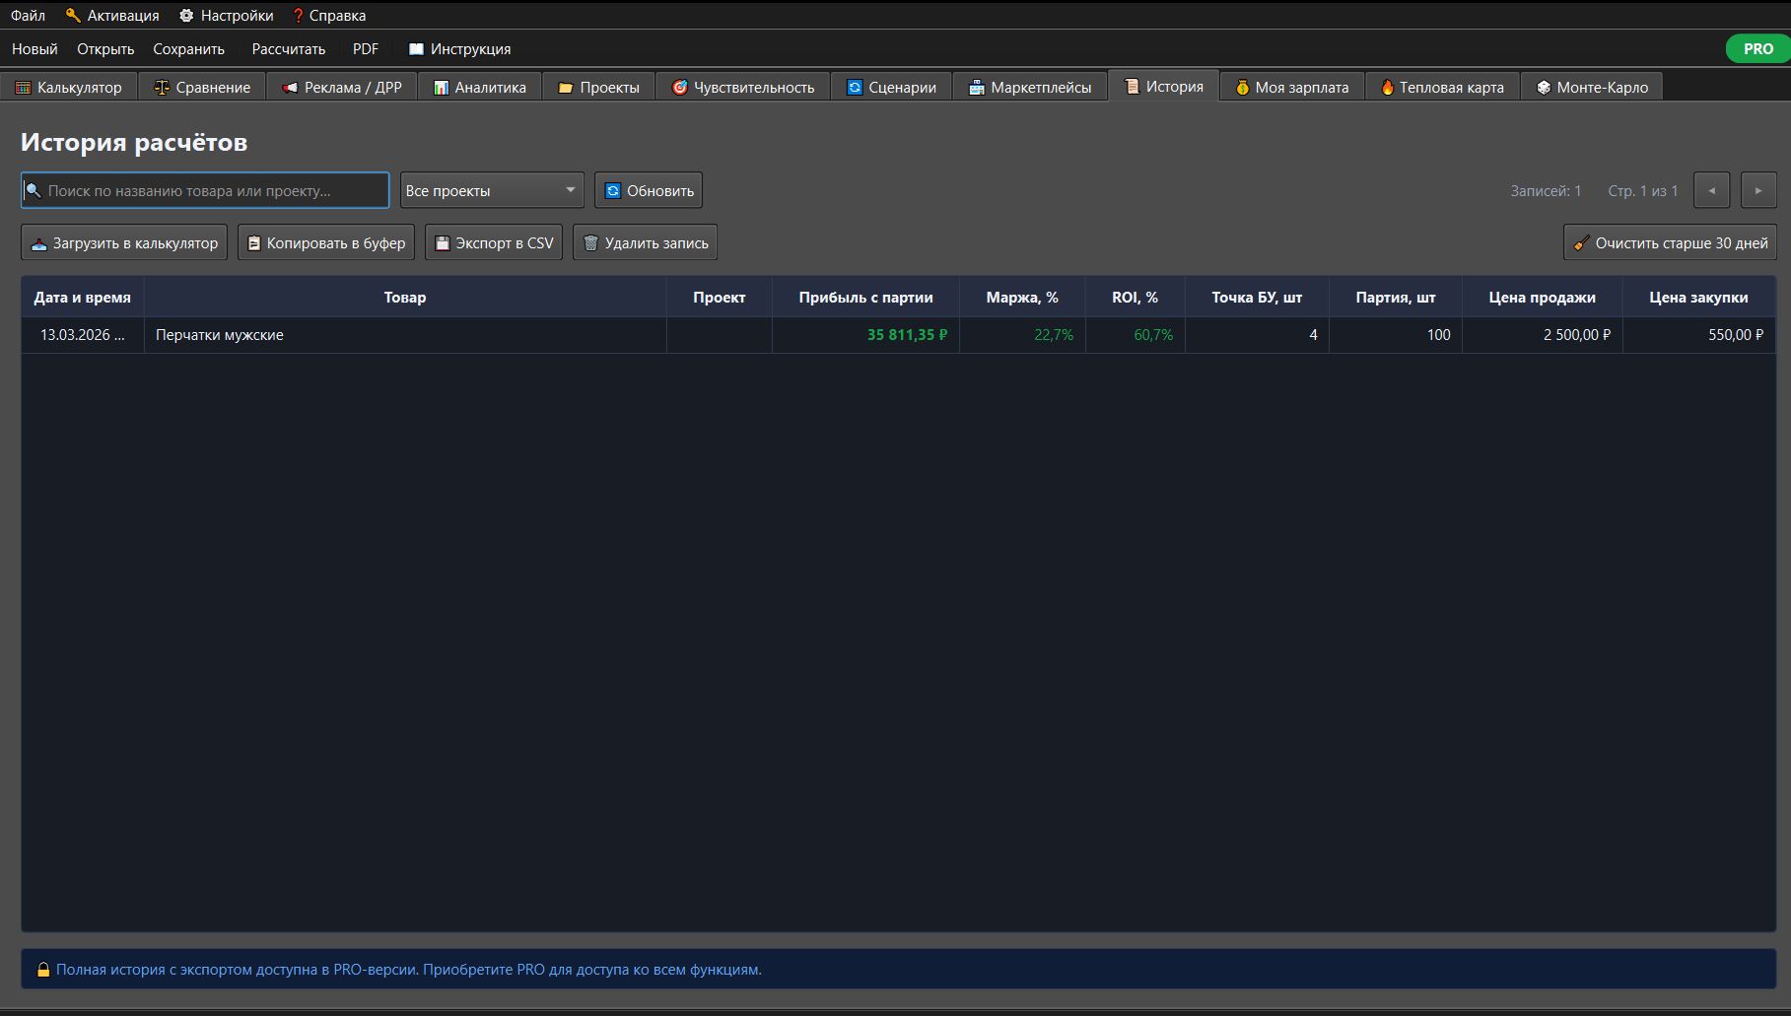Screen dimensions: 1791x1016
Task: Open the Калькулятор tab
Action: [69, 87]
